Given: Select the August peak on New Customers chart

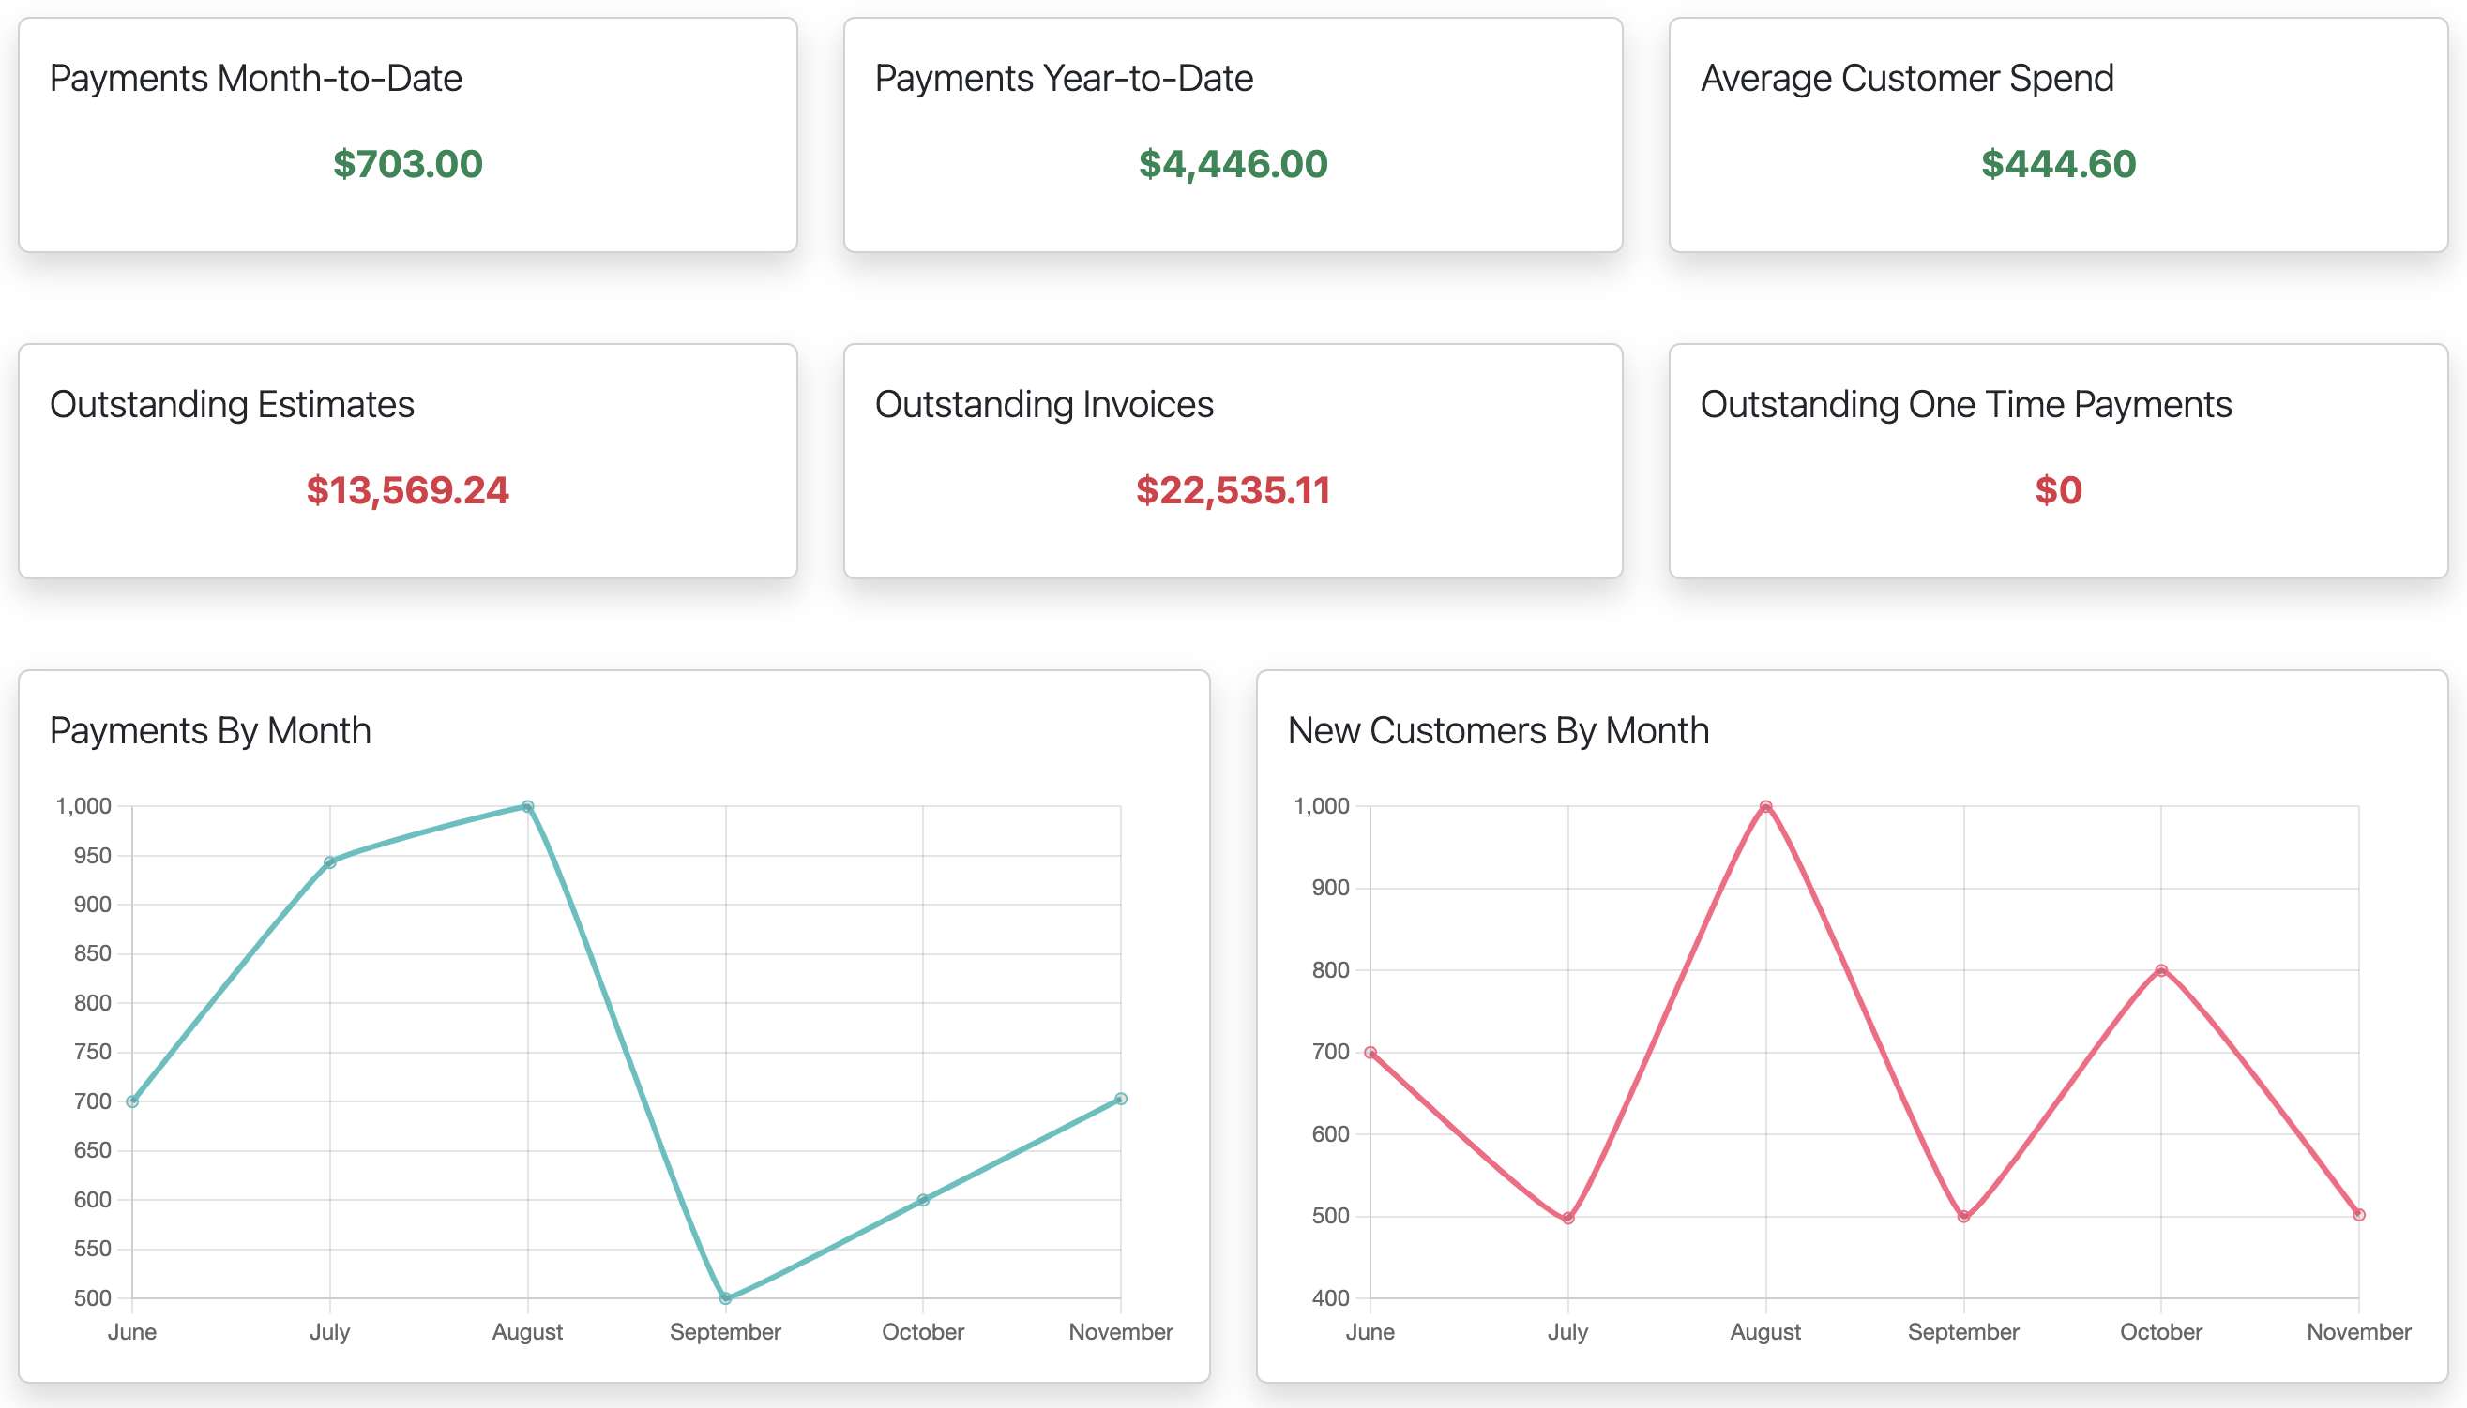Looking at the screenshot, I should tap(1765, 804).
